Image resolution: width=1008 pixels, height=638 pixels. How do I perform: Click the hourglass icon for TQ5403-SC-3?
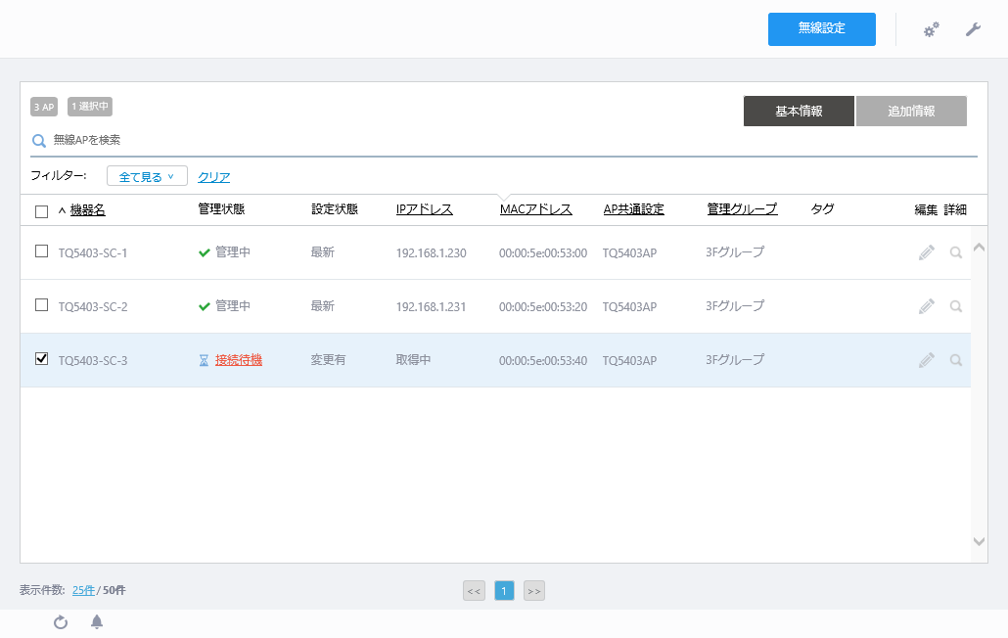click(x=204, y=361)
